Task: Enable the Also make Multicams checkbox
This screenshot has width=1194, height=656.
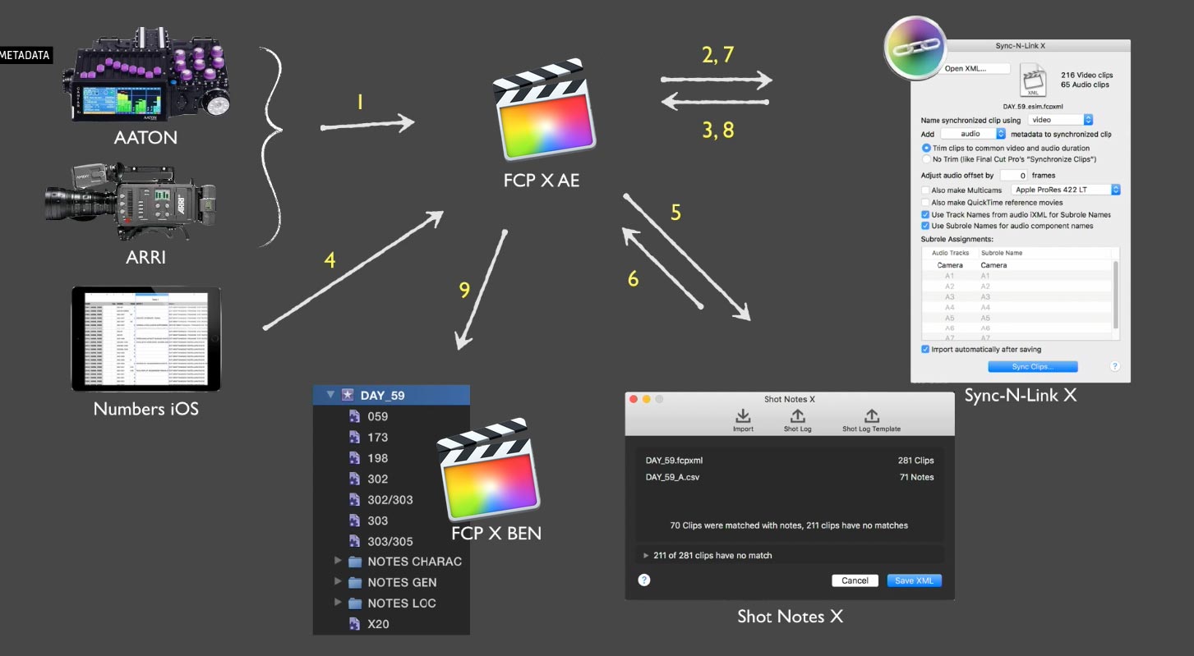Action: [926, 190]
